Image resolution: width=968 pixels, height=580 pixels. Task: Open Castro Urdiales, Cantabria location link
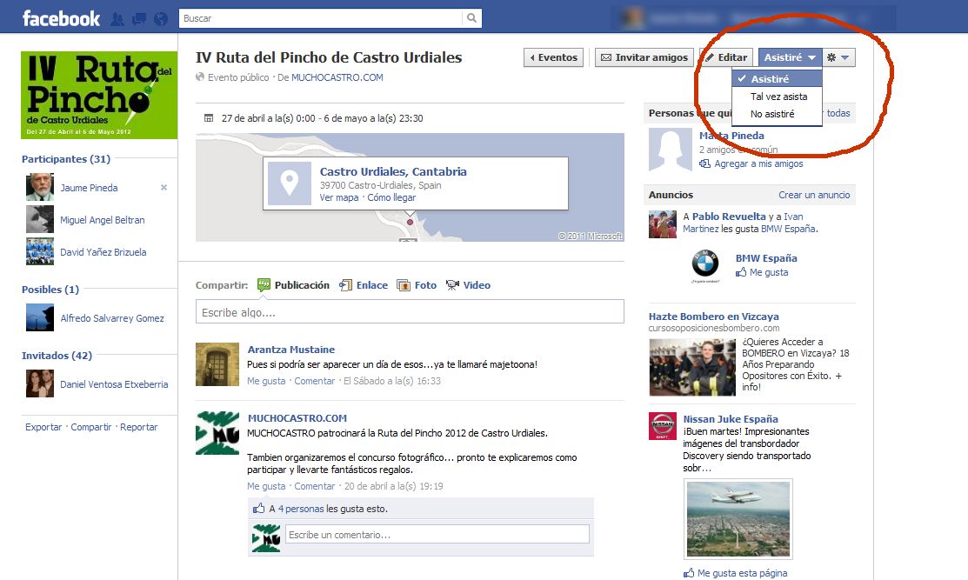coord(393,171)
